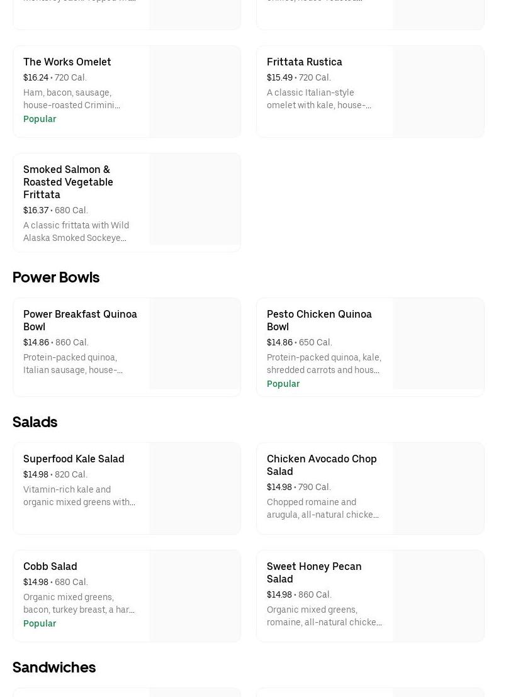The width and height of the screenshot is (506, 697).
Task: Click the Cobb Salad item title
Action: tap(50, 566)
